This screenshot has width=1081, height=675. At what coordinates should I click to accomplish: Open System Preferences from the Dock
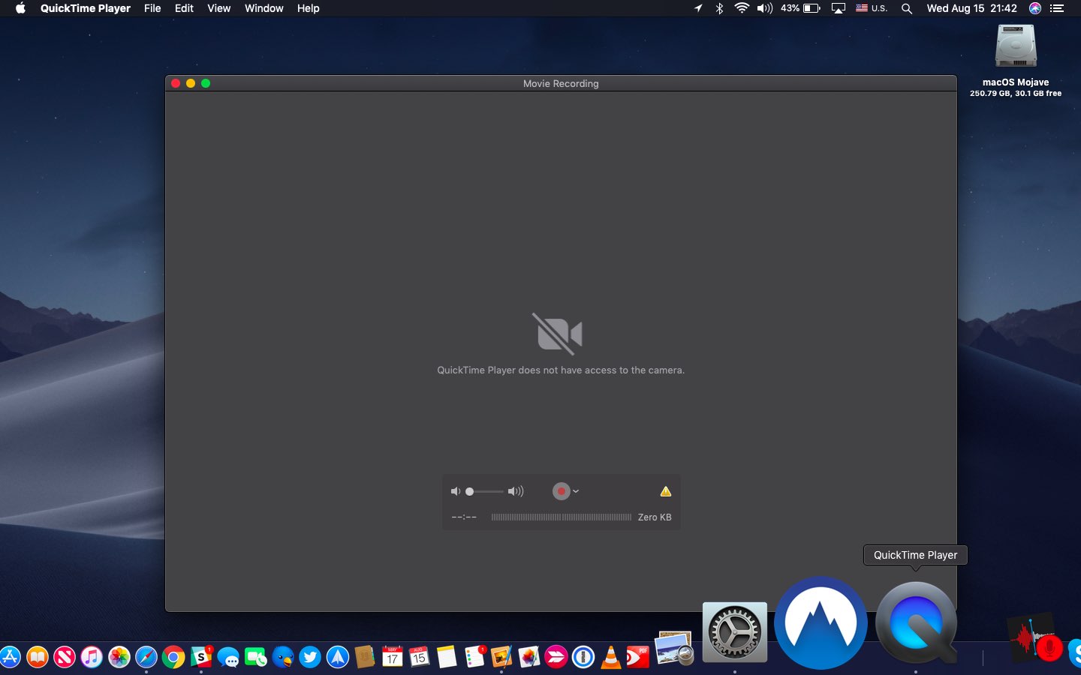coord(734,632)
